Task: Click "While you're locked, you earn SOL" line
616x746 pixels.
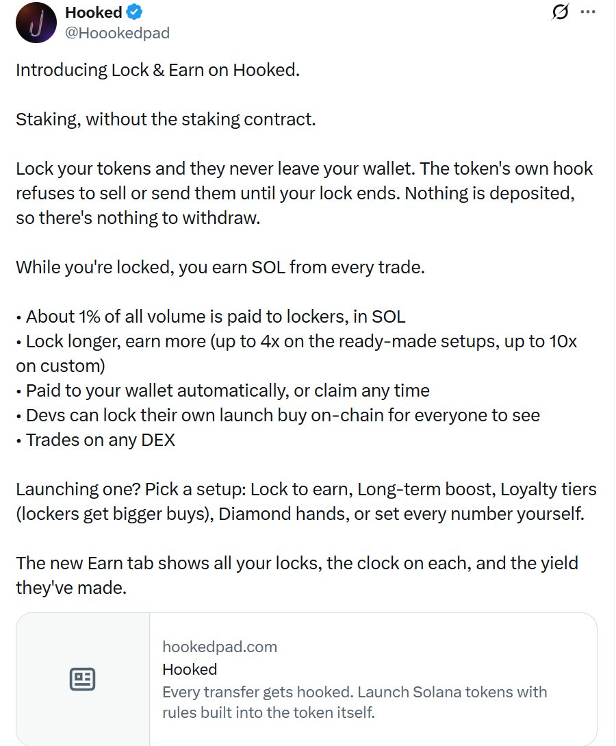Action: [220, 267]
